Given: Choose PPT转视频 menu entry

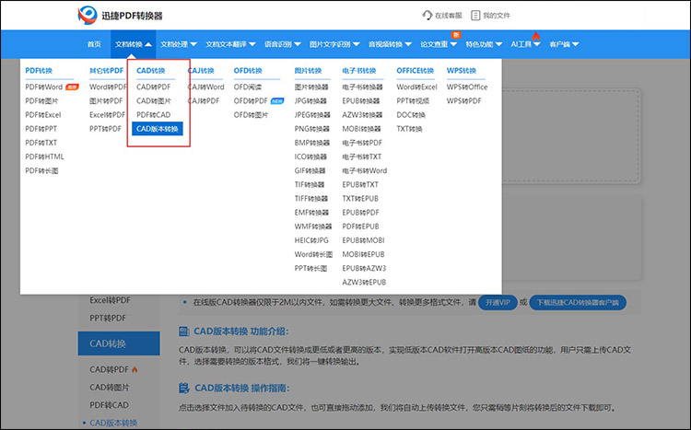Looking at the screenshot, I should point(413,101).
